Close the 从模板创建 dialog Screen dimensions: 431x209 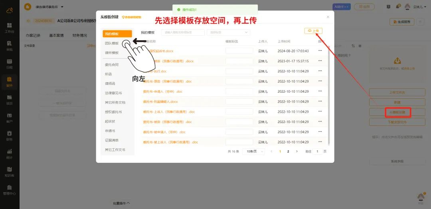(x=328, y=17)
